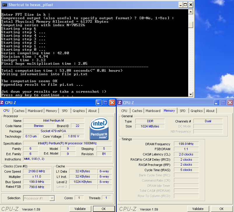The image size is (234, 212).
Task: Open the Processor #1 selection dropdown
Action: [x=52, y=198]
